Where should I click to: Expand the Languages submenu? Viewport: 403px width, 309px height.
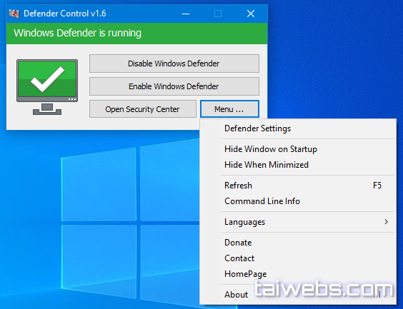click(x=298, y=222)
